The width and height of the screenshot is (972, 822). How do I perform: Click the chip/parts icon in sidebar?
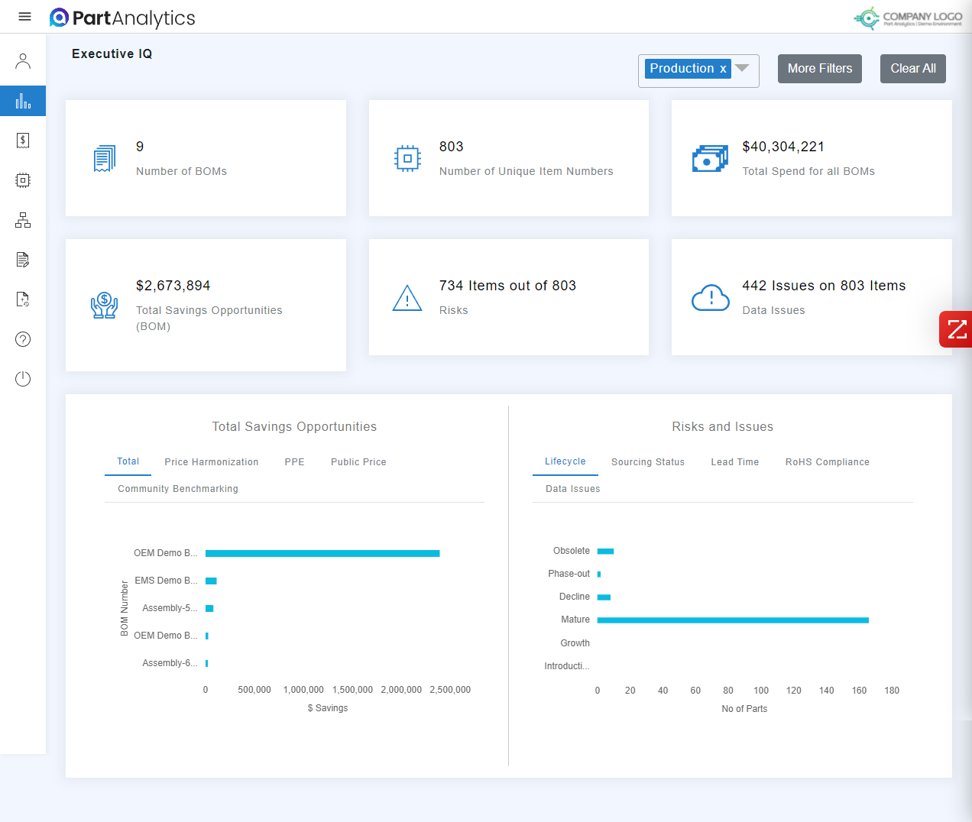[22, 180]
